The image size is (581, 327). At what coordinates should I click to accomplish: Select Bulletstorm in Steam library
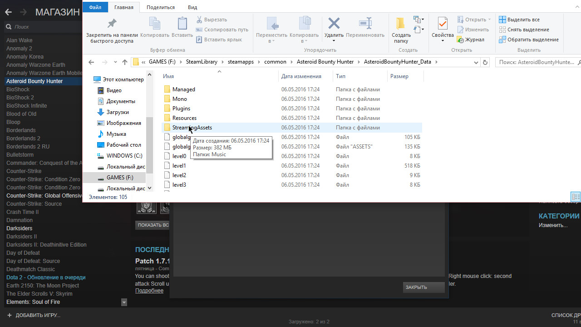[20, 155]
